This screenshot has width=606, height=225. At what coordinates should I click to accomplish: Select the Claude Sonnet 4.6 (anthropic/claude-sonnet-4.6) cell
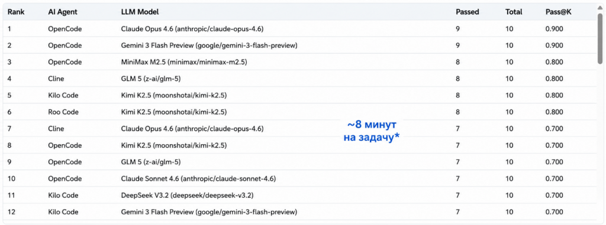(198, 179)
